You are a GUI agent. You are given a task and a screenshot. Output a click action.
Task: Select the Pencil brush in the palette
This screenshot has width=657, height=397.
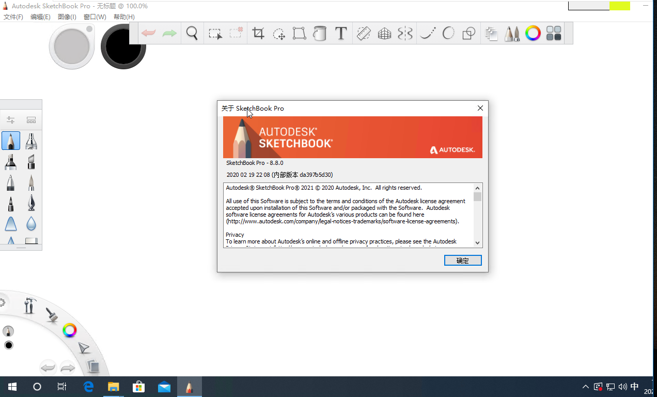click(x=11, y=141)
